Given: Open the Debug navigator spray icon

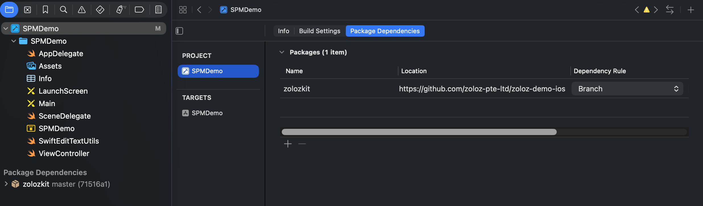Looking at the screenshot, I should (121, 10).
